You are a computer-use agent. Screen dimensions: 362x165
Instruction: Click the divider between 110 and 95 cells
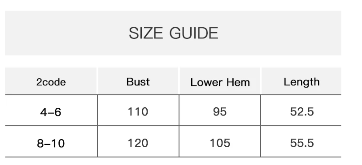(x=179, y=110)
